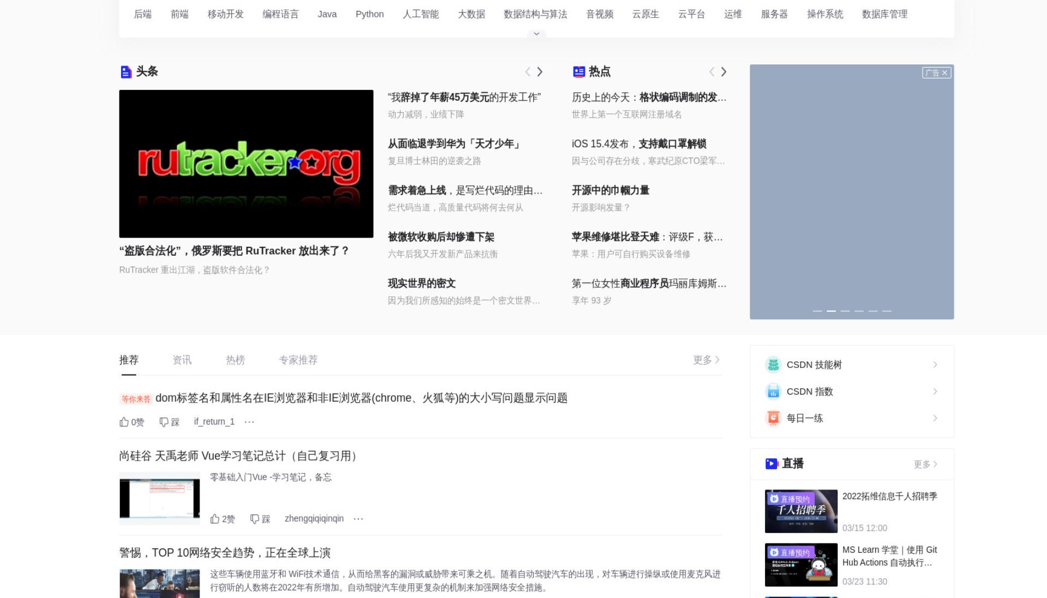Click the 头条 headline section icon

click(x=126, y=72)
